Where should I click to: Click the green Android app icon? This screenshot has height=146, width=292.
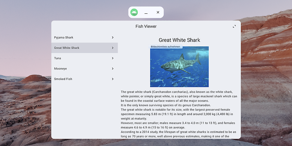[134, 12]
